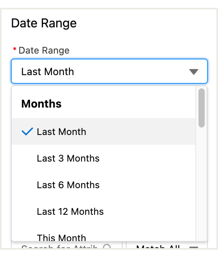Pick the Last 12 Months option
Image resolution: width=218 pixels, height=259 pixels.
tap(104, 211)
